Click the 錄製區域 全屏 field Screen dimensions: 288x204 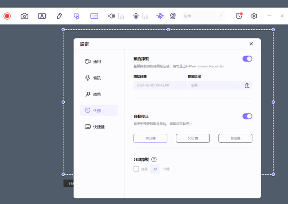214,85
